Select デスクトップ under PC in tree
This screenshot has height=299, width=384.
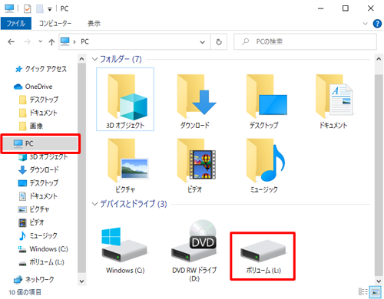click(38, 183)
